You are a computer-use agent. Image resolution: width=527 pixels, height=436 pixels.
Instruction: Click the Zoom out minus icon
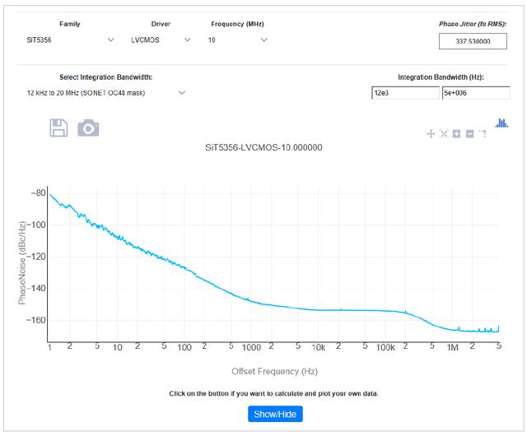point(469,133)
